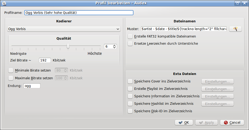The height and width of the screenshot is (130, 249).
Task: Click the OK button
Action: 184,123
